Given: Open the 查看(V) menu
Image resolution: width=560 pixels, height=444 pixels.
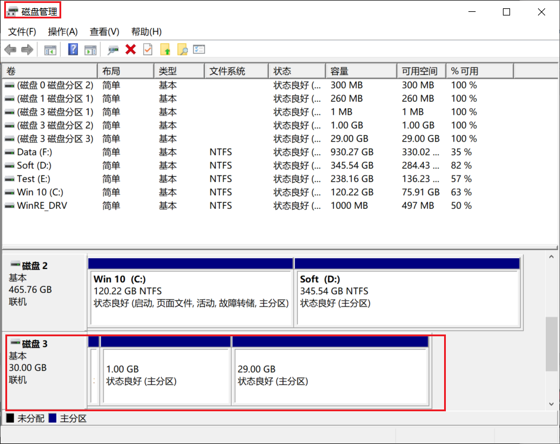Looking at the screenshot, I should [x=104, y=32].
